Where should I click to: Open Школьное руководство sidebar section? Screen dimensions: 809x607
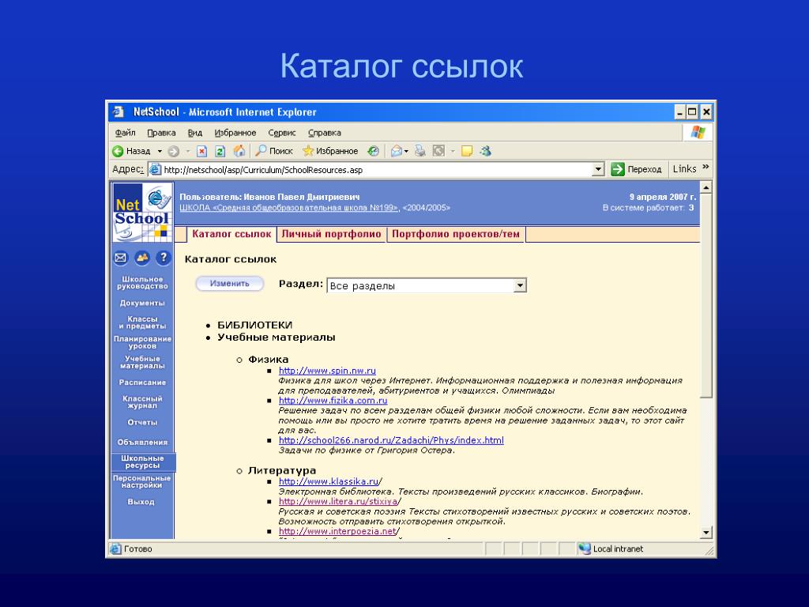142,282
